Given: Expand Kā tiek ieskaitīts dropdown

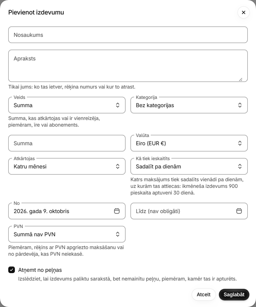Looking at the screenshot, I should pyautogui.click(x=189, y=166).
